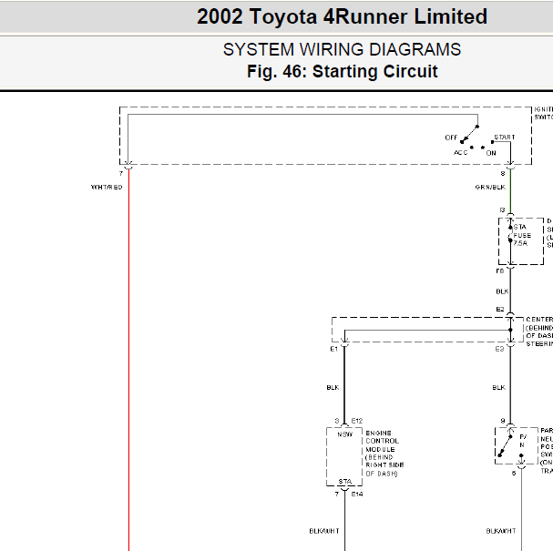The image size is (553, 551).
Task: Click the 'E1' connector label
Action: (x=334, y=349)
